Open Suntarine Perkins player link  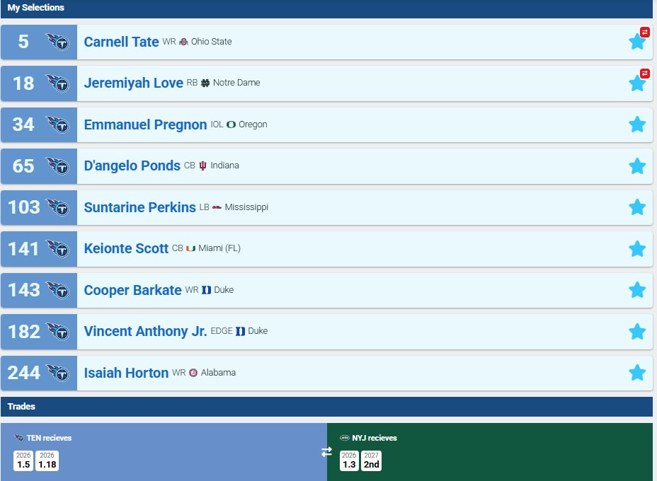[x=140, y=207]
